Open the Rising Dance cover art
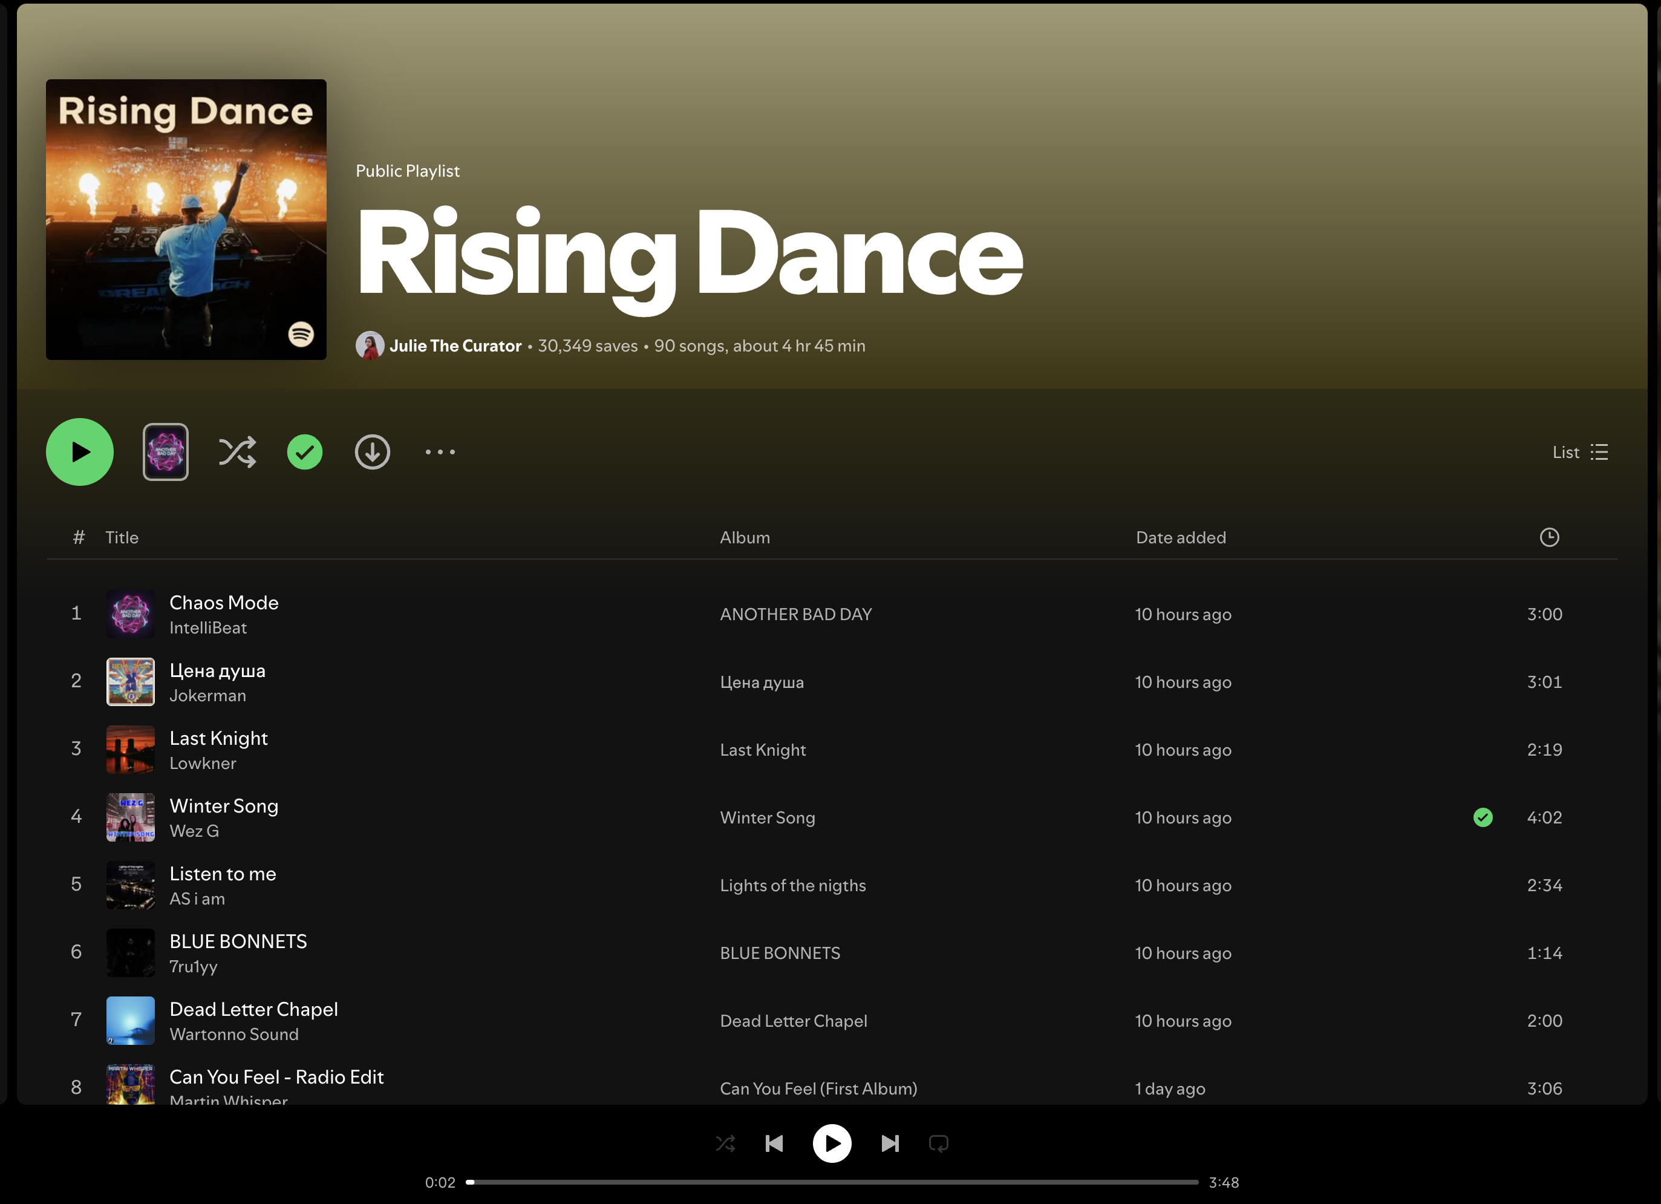1661x1204 pixels. pos(186,220)
